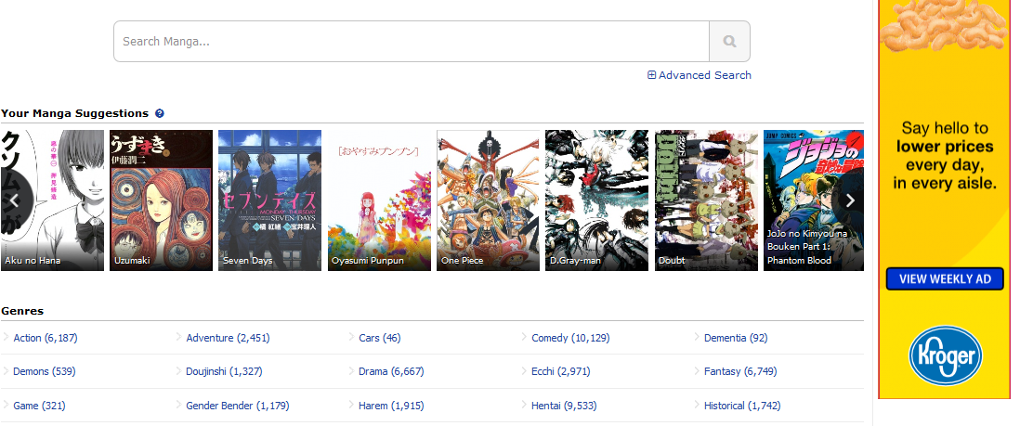Click inside the Search Manga field
The height and width of the screenshot is (426, 1020).
coord(411,42)
